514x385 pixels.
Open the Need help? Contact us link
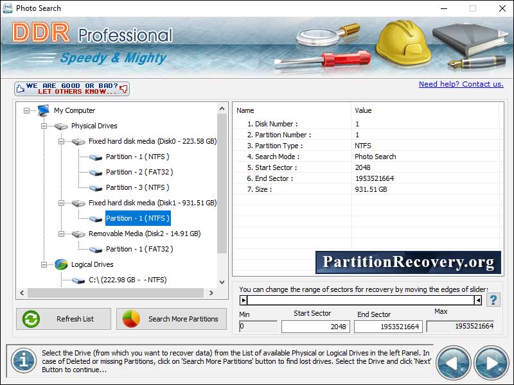click(x=461, y=84)
